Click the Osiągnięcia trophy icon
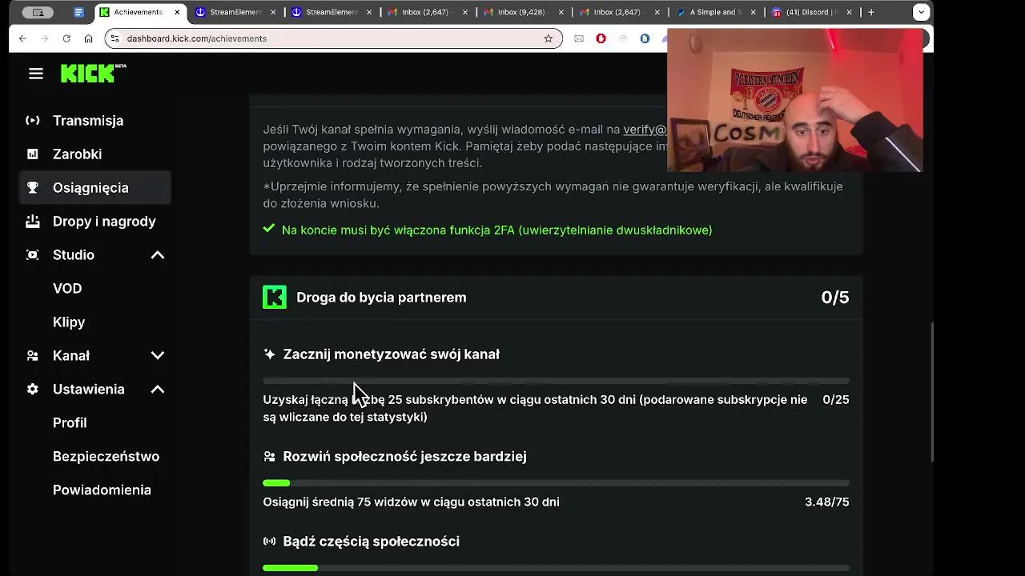1025x576 pixels. (x=32, y=188)
